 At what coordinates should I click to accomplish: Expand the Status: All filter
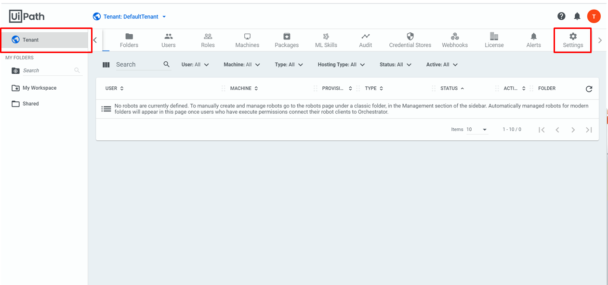click(396, 65)
